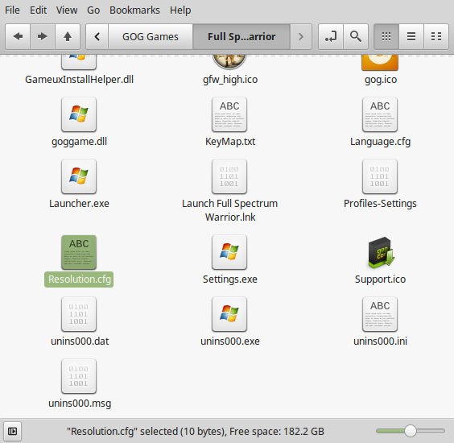Viewport: 454px width, 443px height.
Task: Select the unins000.msg file icon
Action: pos(79,376)
